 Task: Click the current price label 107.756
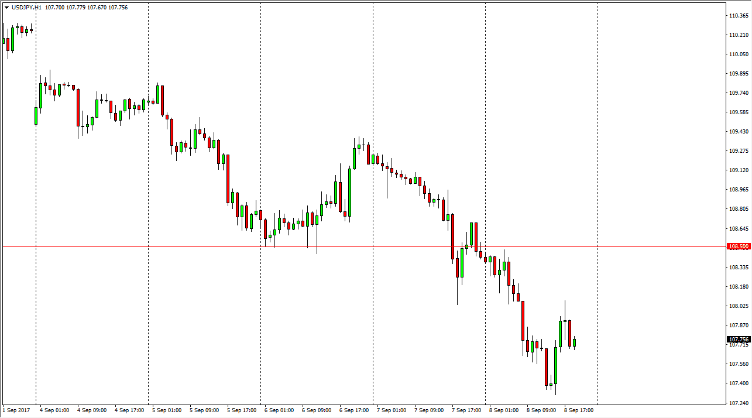point(738,340)
